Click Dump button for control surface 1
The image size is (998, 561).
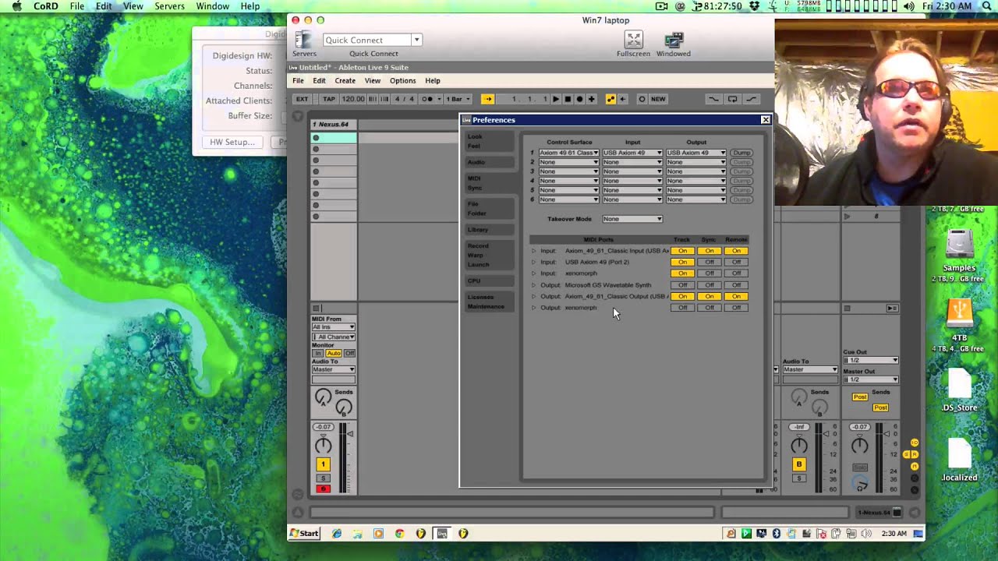[741, 153]
